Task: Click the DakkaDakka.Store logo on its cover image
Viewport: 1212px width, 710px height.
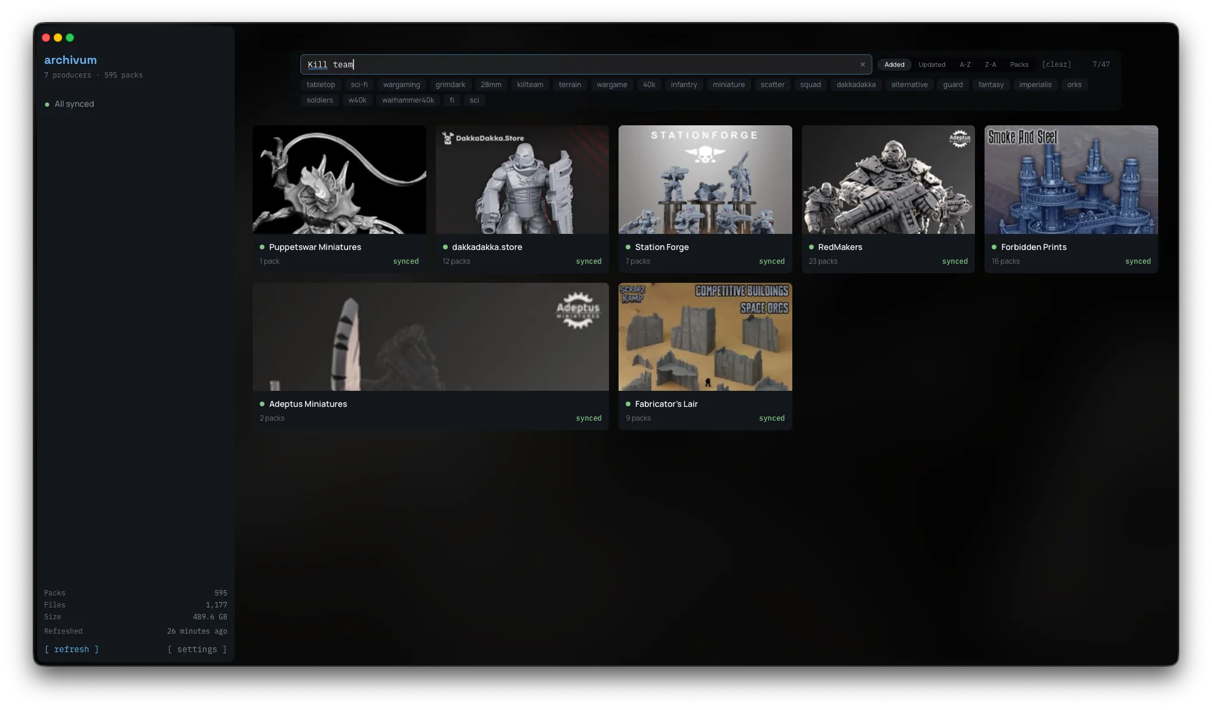Action: (484, 138)
